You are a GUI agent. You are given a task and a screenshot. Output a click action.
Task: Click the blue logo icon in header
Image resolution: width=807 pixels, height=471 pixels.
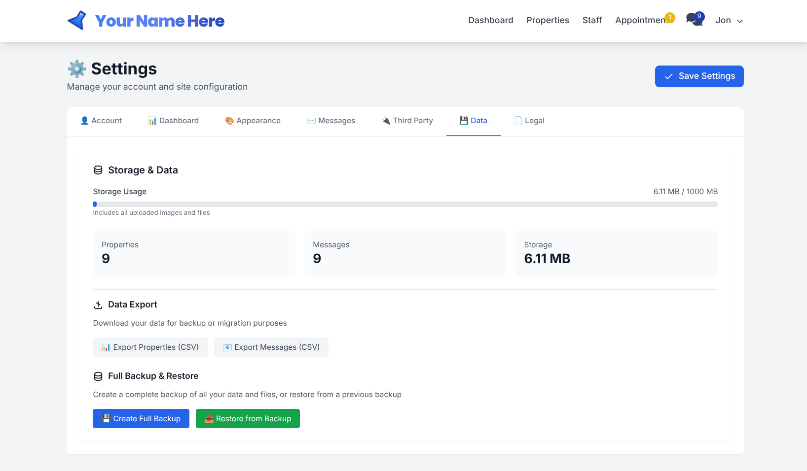[77, 21]
